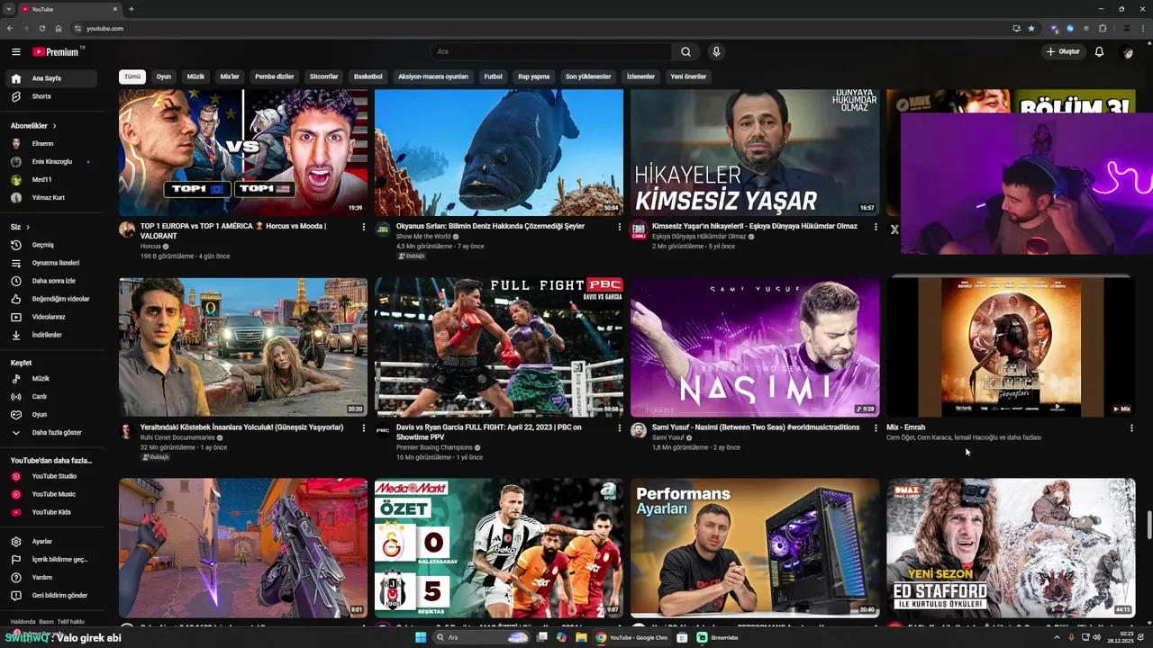The height and width of the screenshot is (648, 1153).
Task: Select the Müzik filter chip
Action: (x=195, y=76)
